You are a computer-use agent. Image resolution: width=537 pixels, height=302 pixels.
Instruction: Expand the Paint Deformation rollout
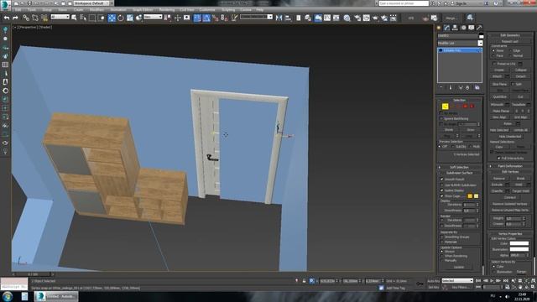point(510,166)
